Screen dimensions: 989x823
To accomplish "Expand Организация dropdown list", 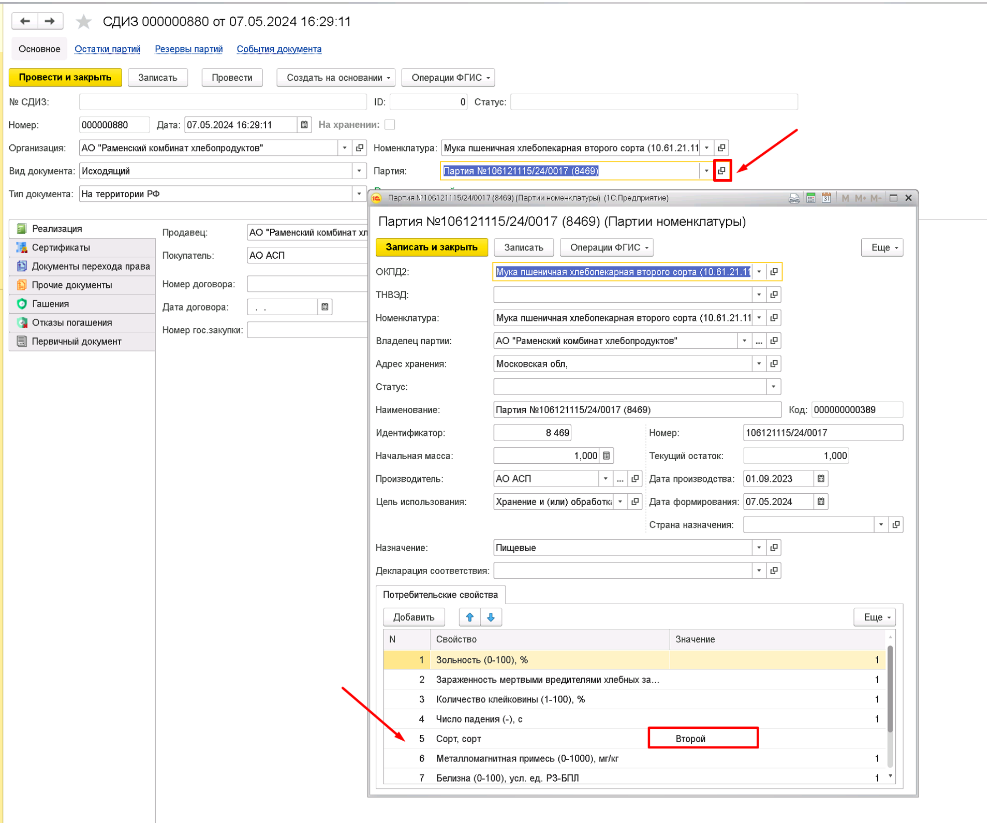I will tap(345, 148).
